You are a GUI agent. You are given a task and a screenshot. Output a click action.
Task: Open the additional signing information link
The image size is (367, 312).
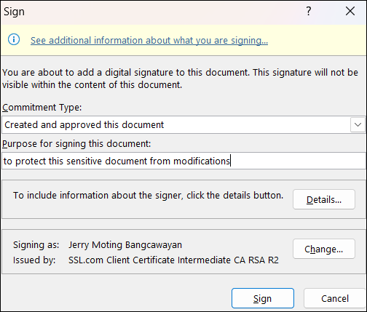point(149,40)
